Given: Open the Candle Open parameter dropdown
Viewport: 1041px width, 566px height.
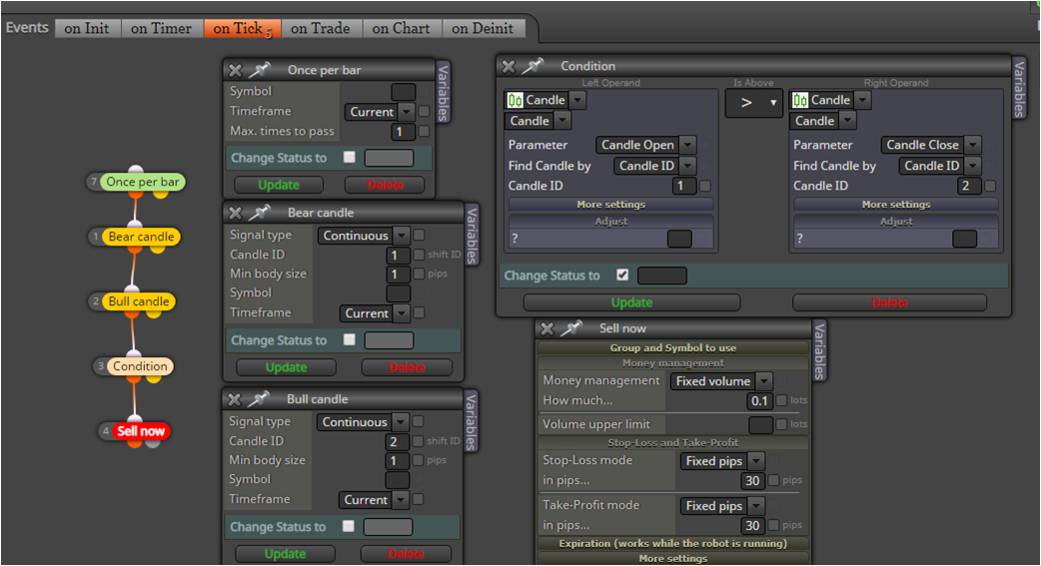Looking at the screenshot, I should (688, 145).
